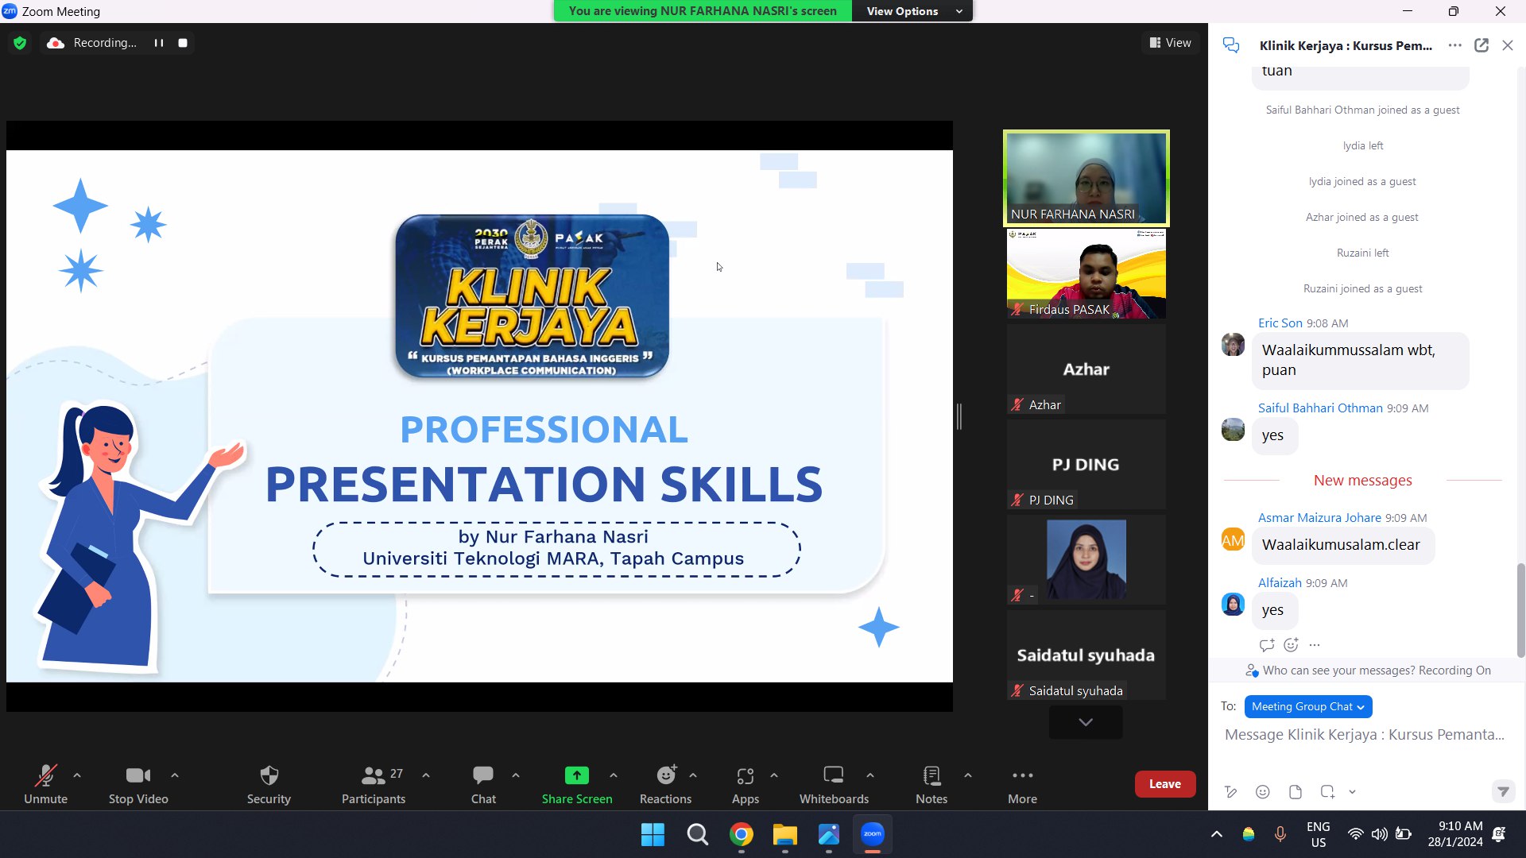Viewport: 1526px width, 858px height.
Task: Click the emoji icon in chat composer
Action: click(1262, 792)
